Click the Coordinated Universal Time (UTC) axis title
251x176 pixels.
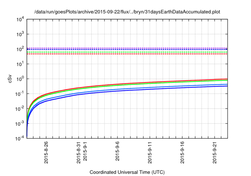[127, 172]
